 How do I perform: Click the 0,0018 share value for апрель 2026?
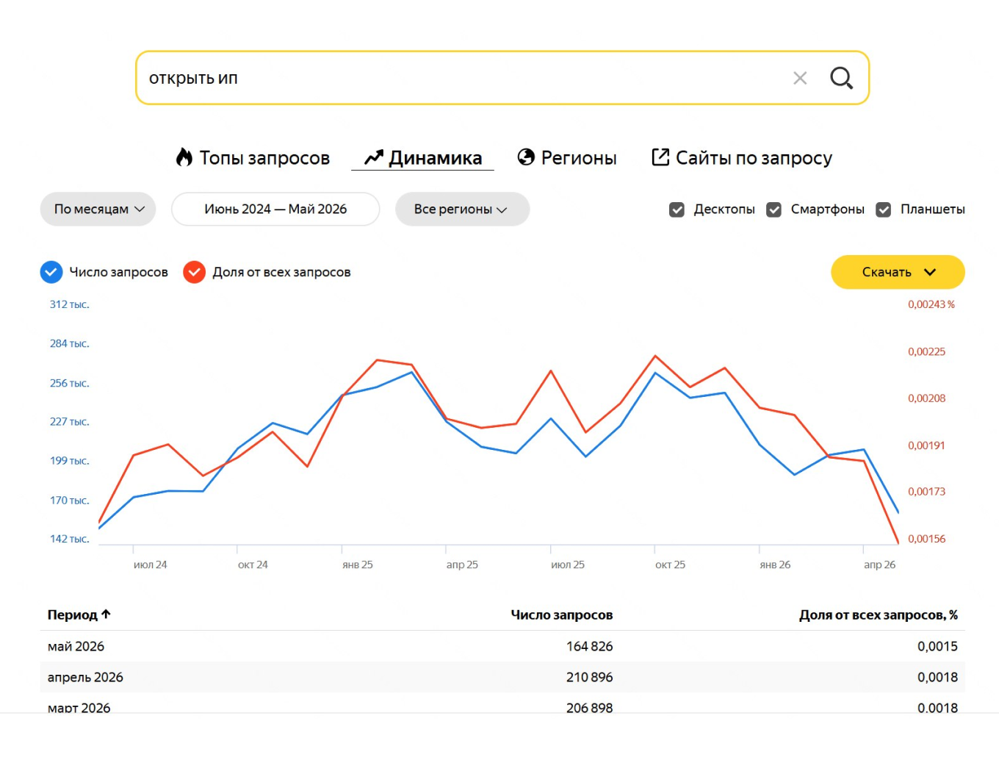(937, 677)
